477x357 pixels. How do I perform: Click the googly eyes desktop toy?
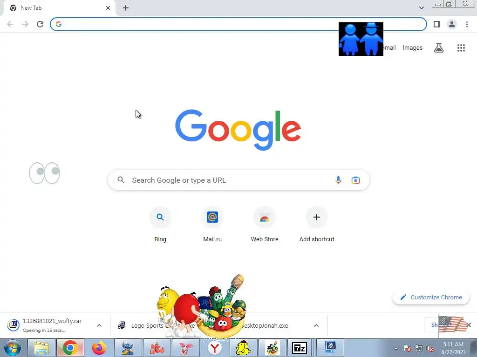(44, 173)
